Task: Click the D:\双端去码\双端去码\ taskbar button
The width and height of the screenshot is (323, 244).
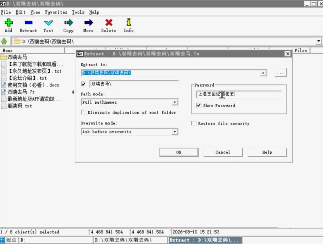Action: 130,240
